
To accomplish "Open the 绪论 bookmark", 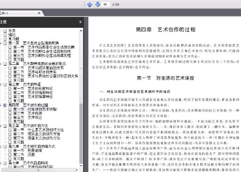I will point(12,35).
